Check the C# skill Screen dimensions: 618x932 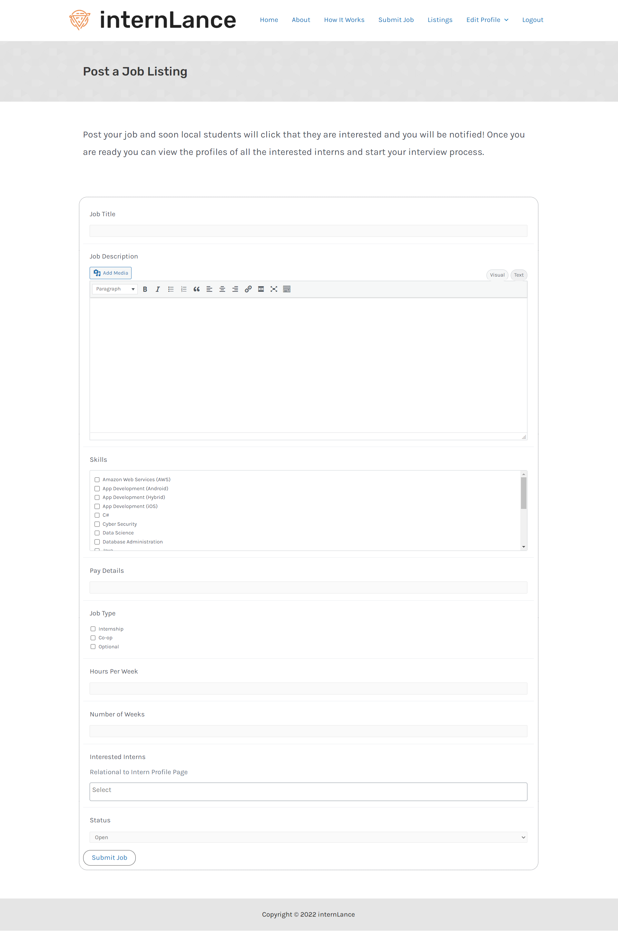tap(97, 515)
